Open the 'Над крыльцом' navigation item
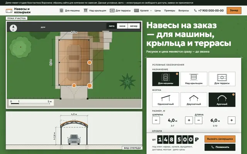Image resolution: width=247 pixels, height=154 pixels. coord(95,10)
